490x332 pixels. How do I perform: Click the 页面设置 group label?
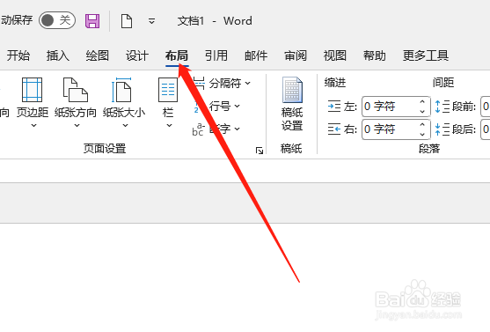(x=105, y=148)
